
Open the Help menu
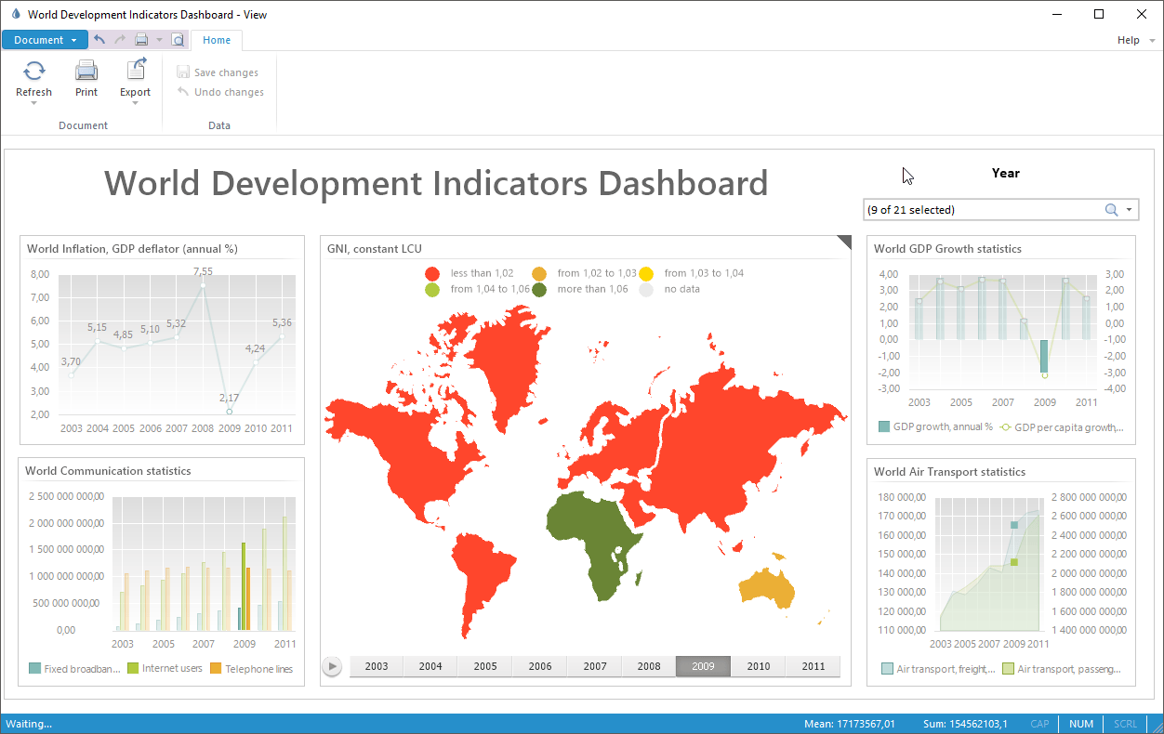pyautogui.click(x=1128, y=40)
